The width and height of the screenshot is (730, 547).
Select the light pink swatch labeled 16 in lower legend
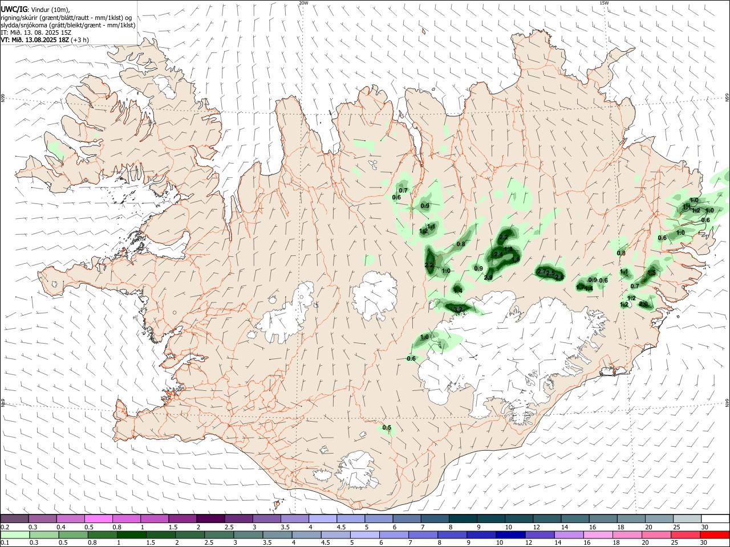pos(598,535)
